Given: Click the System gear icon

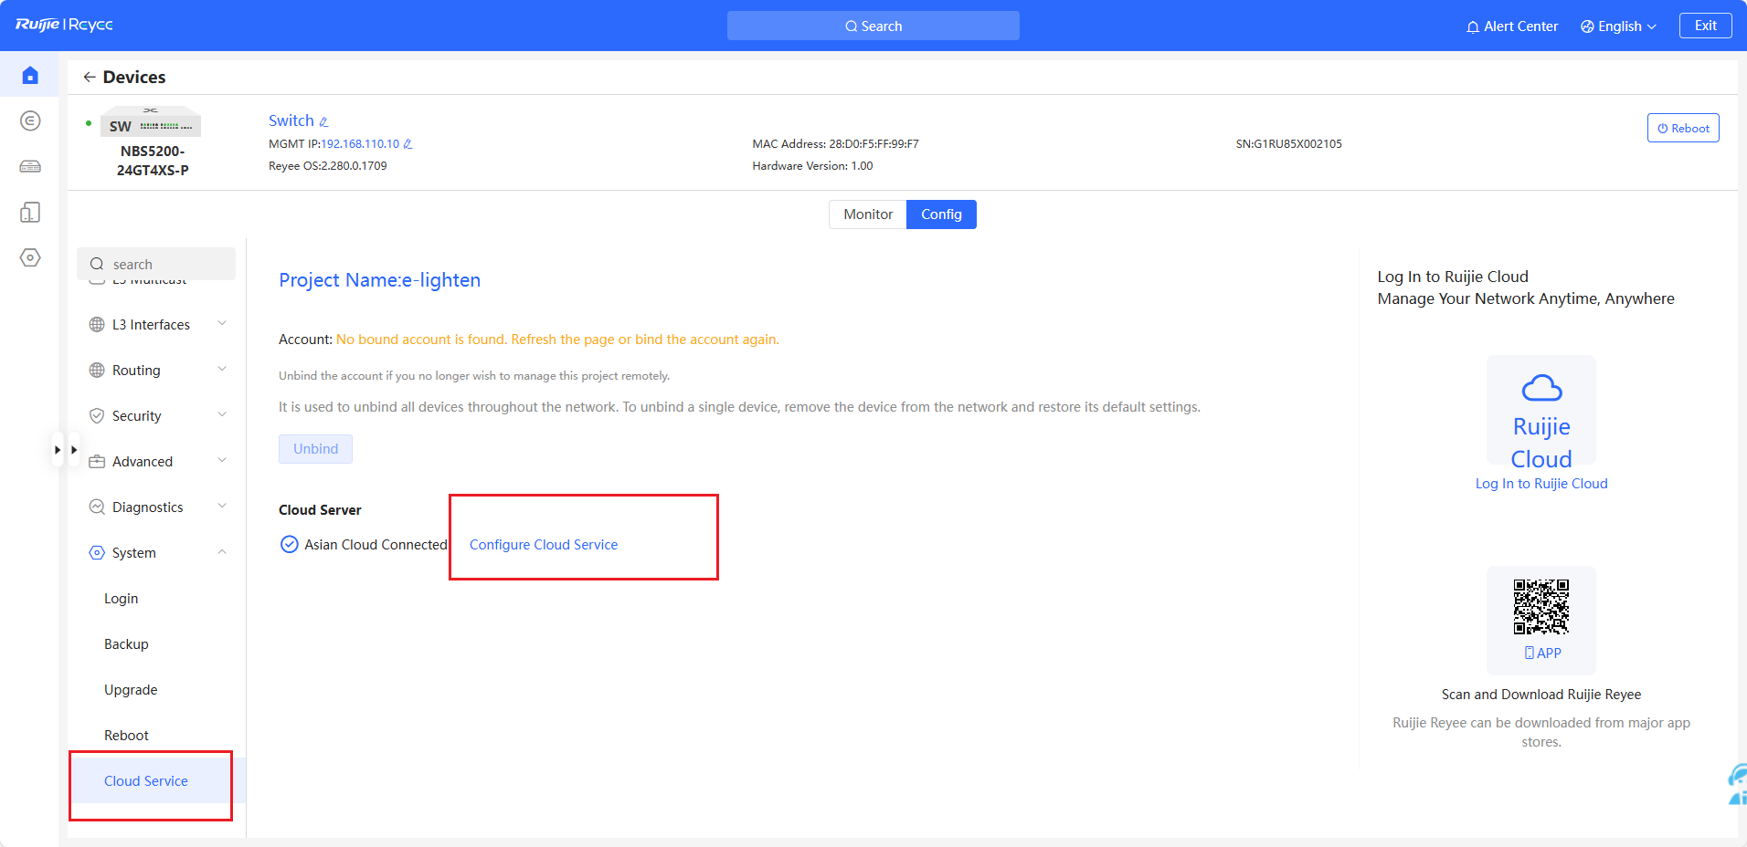Looking at the screenshot, I should click(x=97, y=553).
